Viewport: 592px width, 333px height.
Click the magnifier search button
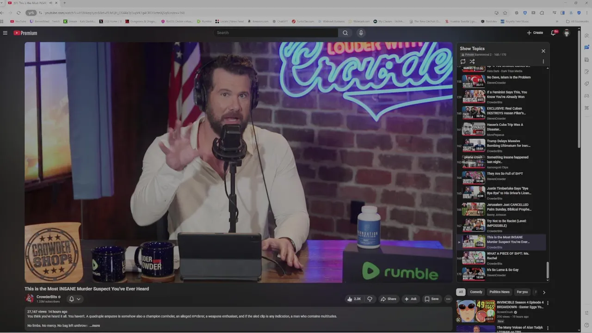pos(345,33)
